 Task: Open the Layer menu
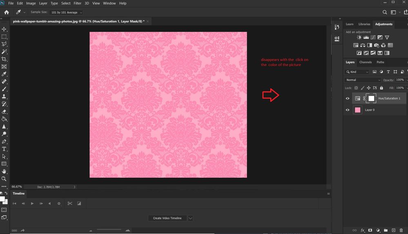tap(43, 3)
